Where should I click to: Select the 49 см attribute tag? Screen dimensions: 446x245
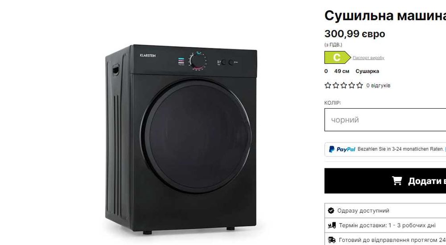click(x=342, y=71)
